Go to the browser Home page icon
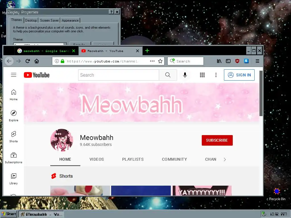The height and width of the screenshot is (218, 291). pos(37,61)
